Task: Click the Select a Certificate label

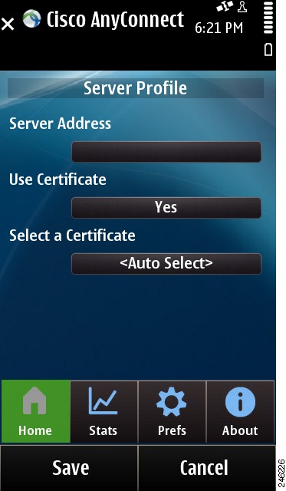Action: click(72, 236)
